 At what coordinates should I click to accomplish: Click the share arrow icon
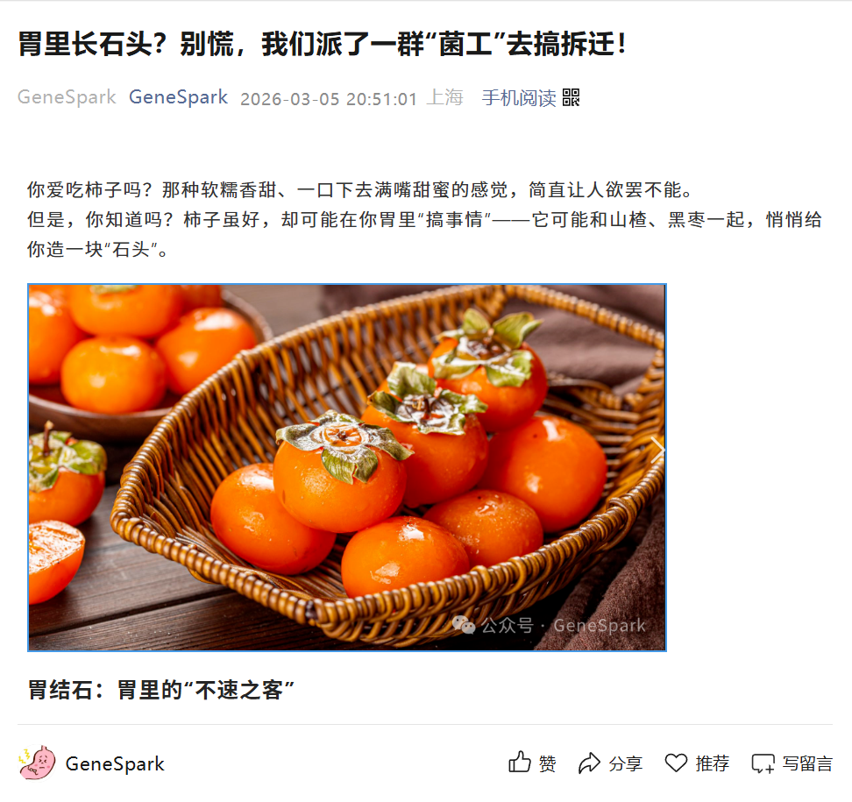[x=589, y=763]
